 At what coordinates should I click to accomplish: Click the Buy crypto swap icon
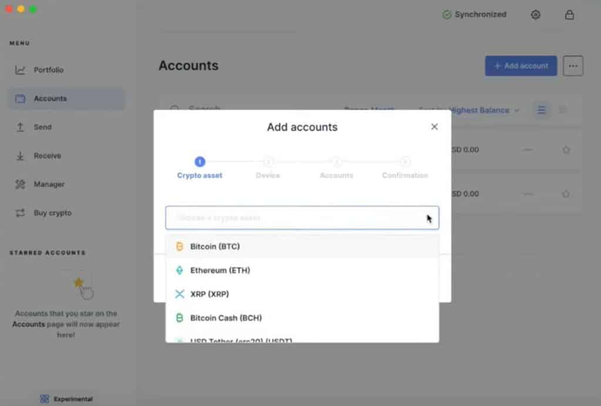19,213
